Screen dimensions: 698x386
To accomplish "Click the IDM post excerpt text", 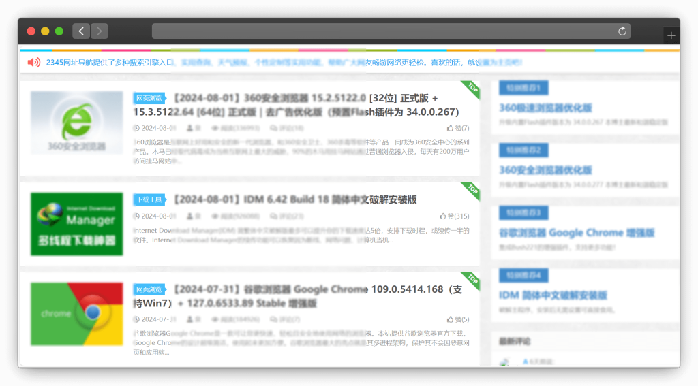I will [301, 236].
